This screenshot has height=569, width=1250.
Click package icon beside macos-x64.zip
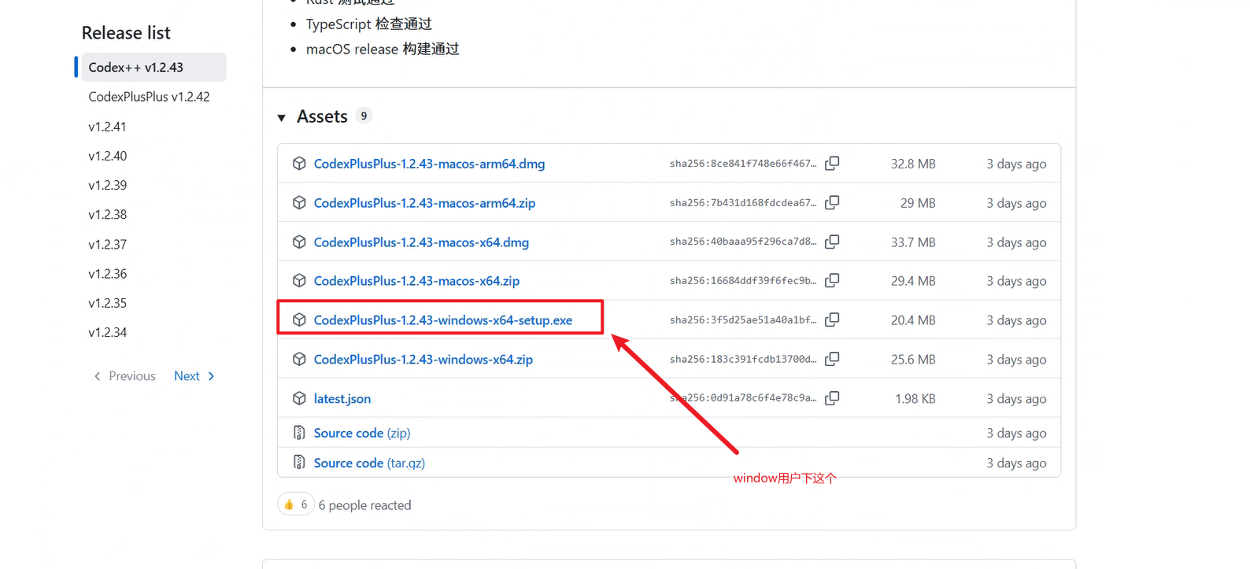pyautogui.click(x=299, y=281)
